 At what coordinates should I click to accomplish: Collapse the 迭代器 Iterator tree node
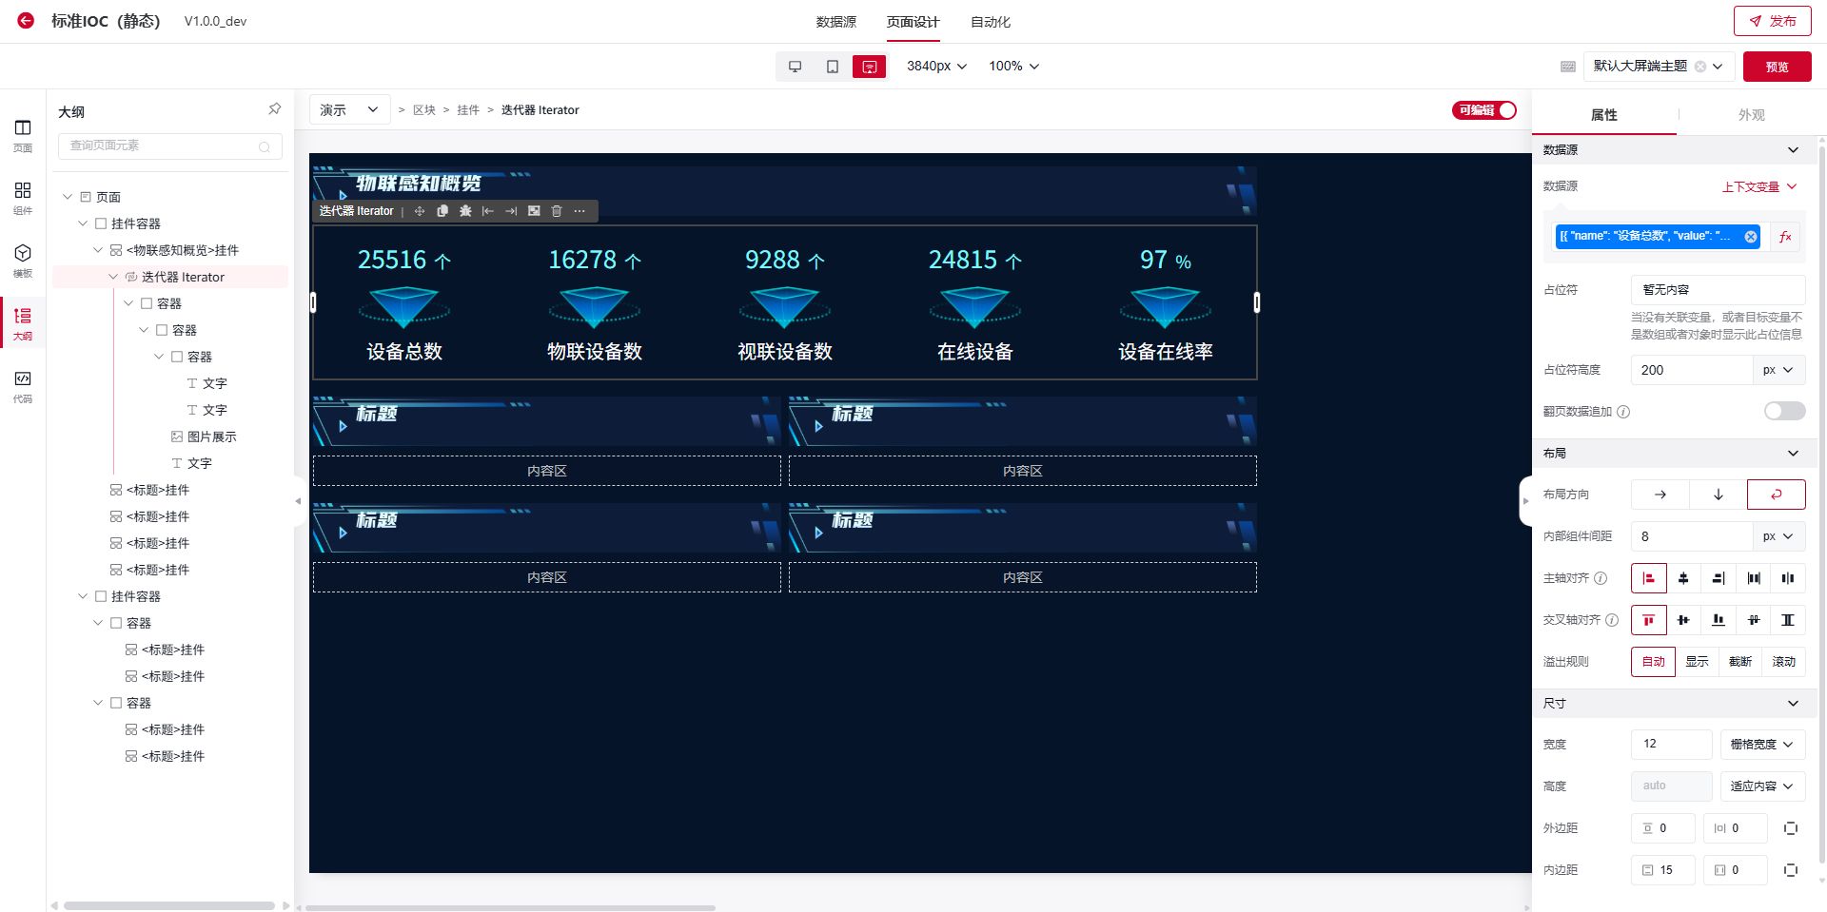point(114,277)
